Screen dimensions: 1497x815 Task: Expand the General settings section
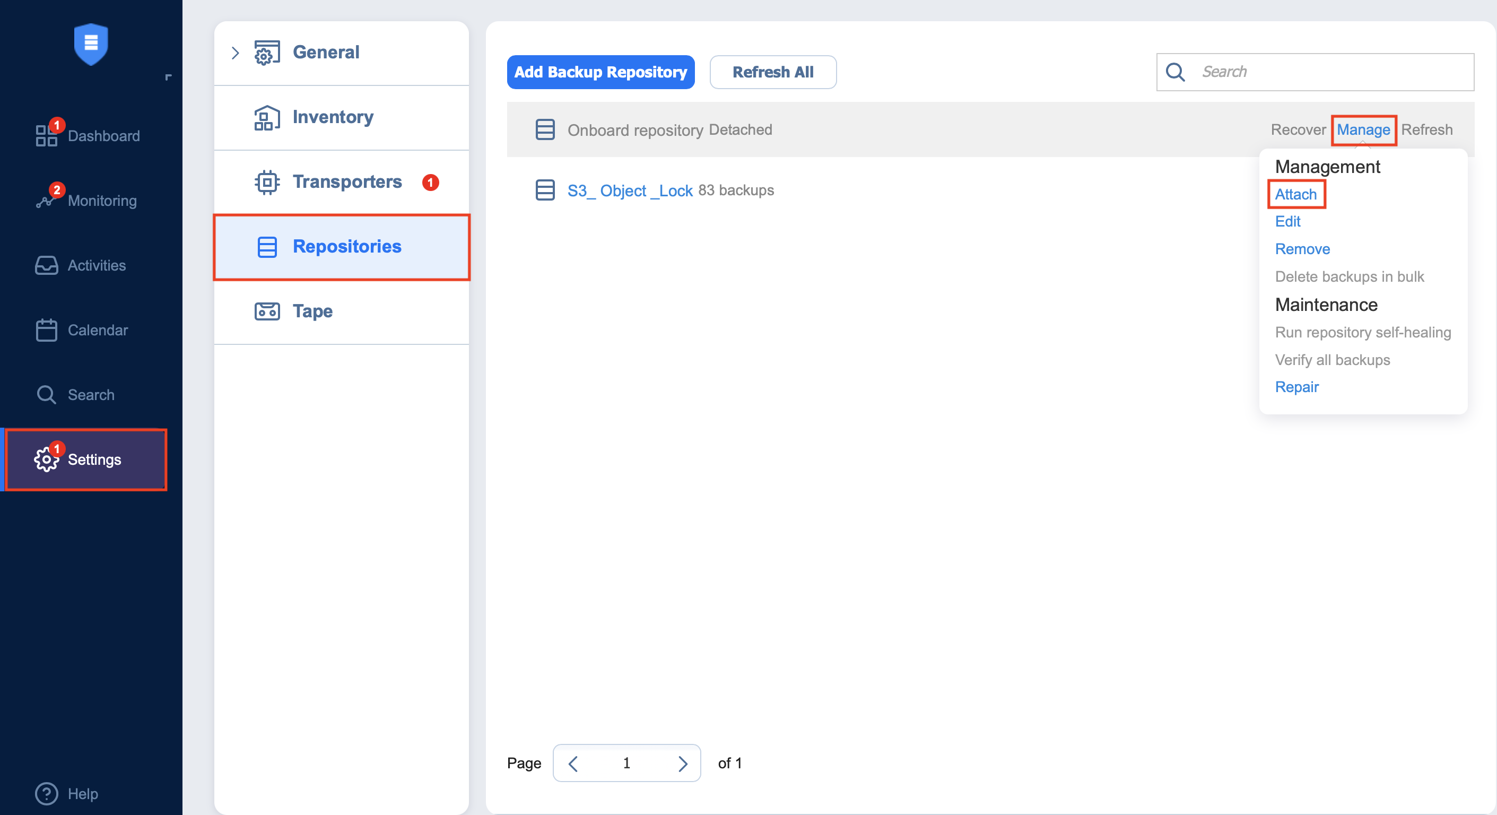pos(235,53)
